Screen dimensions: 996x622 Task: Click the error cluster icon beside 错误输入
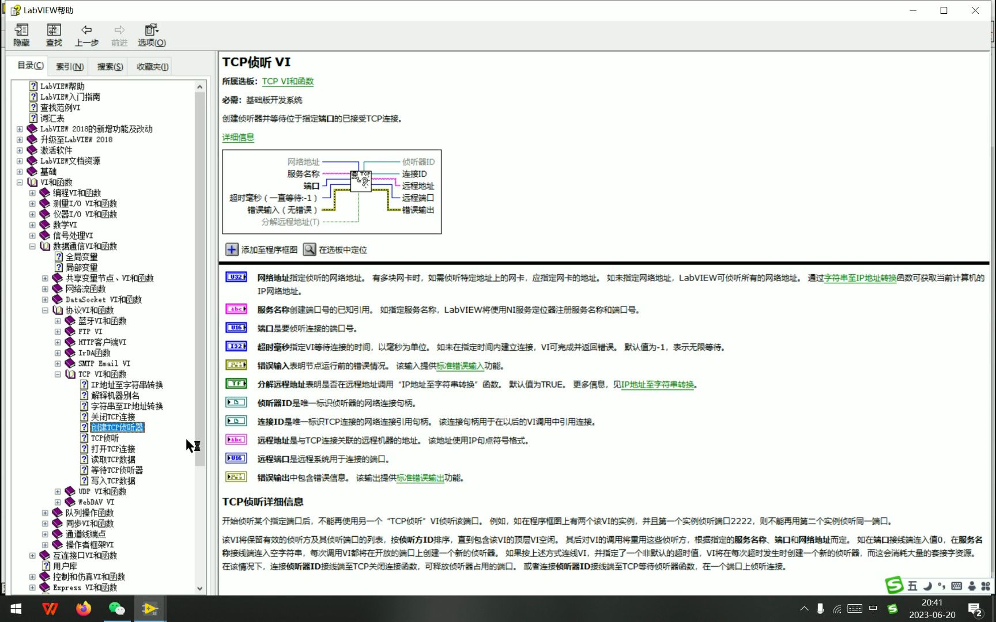[x=236, y=365]
